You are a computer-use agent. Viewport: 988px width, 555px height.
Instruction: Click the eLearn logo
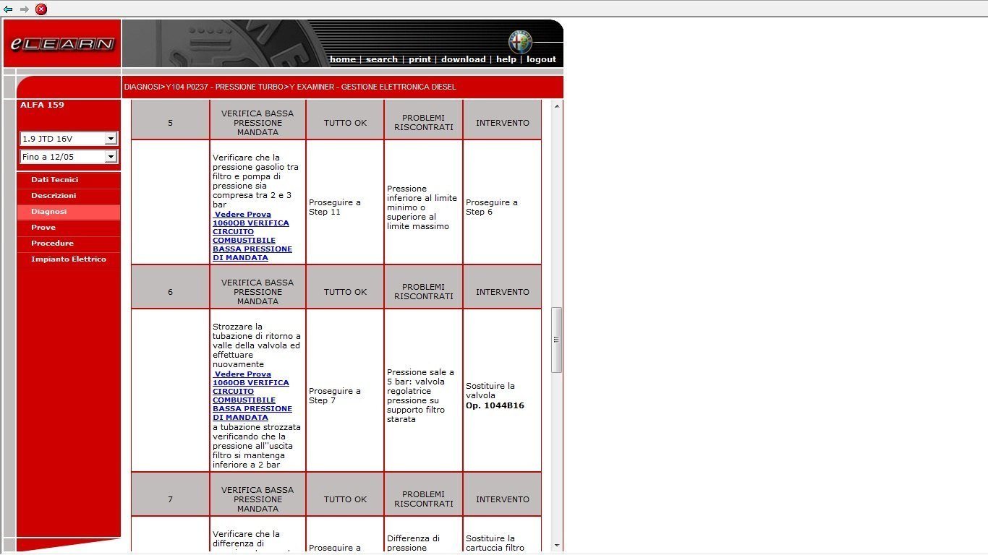pyautogui.click(x=62, y=44)
